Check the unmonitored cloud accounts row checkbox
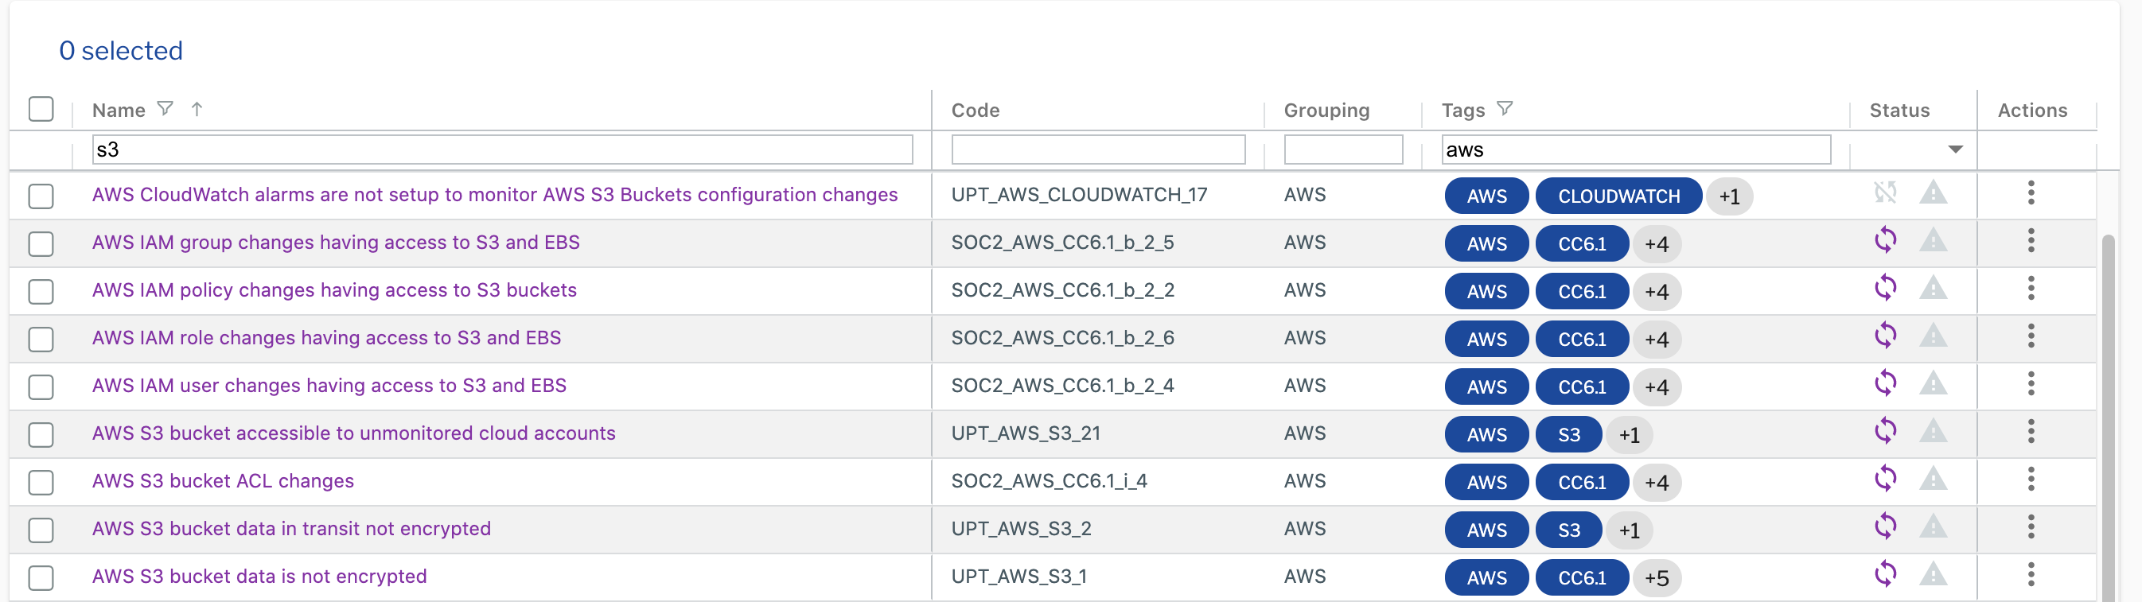 click(x=41, y=435)
